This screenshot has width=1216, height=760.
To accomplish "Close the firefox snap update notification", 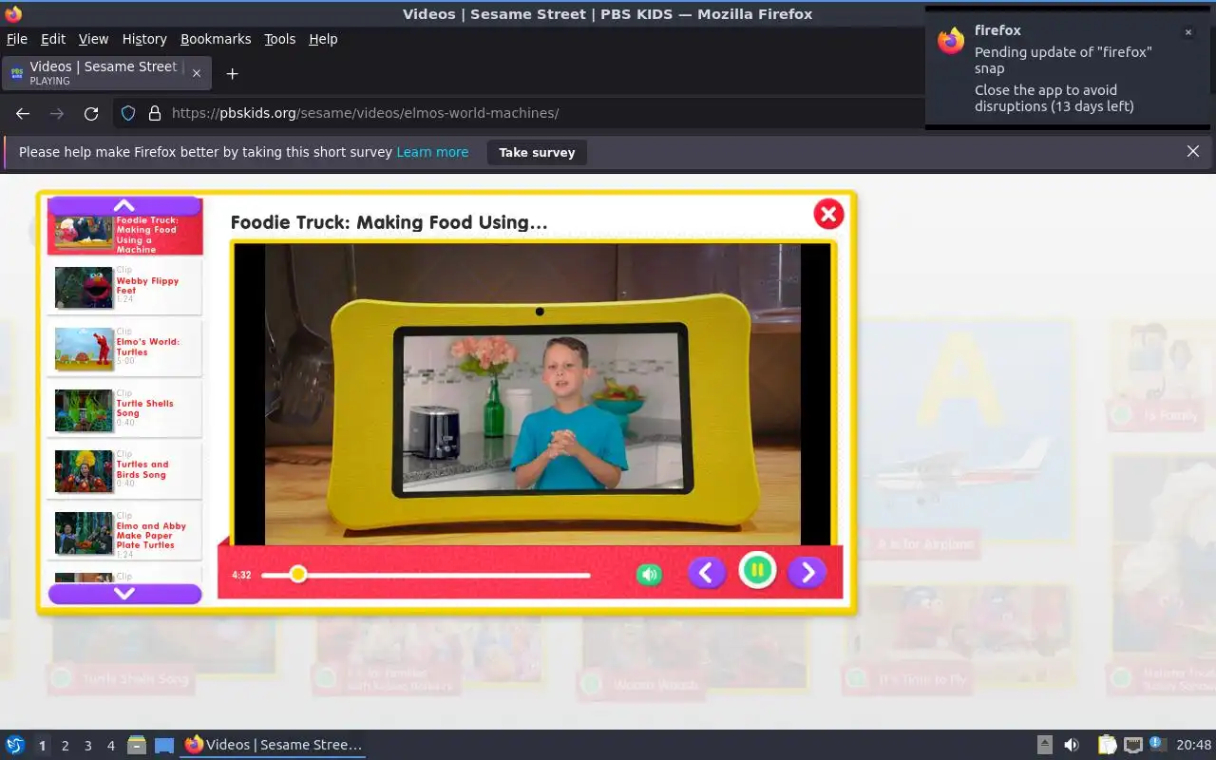I will coord(1187,32).
